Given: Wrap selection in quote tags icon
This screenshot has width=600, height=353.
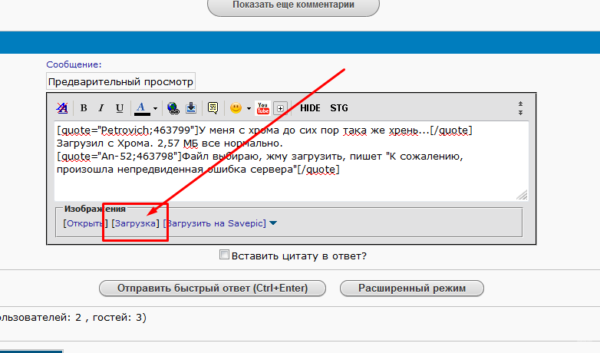Looking at the screenshot, I should tap(213, 108).
